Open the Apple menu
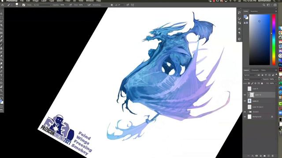This screenshot has width=282, height=158. (x=2, y=1)
